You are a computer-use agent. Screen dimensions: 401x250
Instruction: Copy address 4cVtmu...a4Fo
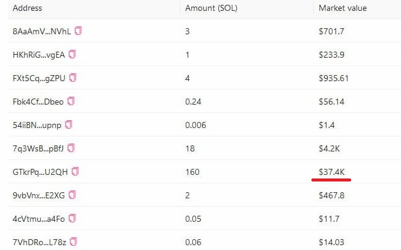(72, 218)
